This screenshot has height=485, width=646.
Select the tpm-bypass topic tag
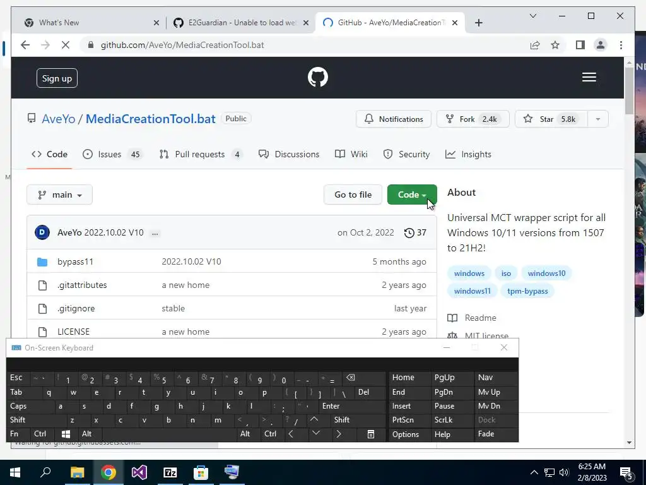pos(527,291)
